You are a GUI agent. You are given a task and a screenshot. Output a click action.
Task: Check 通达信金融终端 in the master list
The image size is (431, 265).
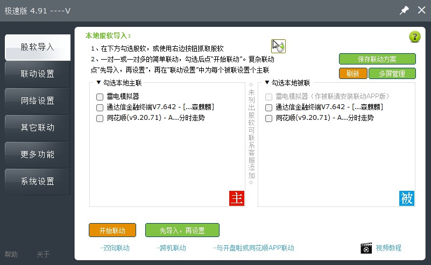point(100,108)
